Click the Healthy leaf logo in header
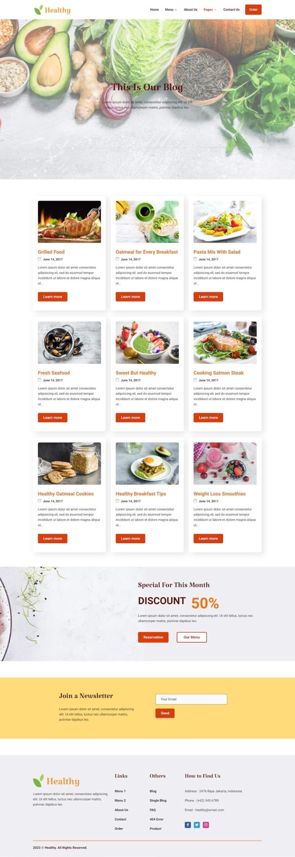Image resolution: width=295 pixels, height=857 pixels. tap(52, 10)
